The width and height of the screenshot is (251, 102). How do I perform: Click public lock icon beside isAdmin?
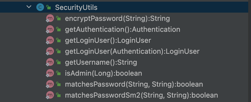(x=58, y=73)
